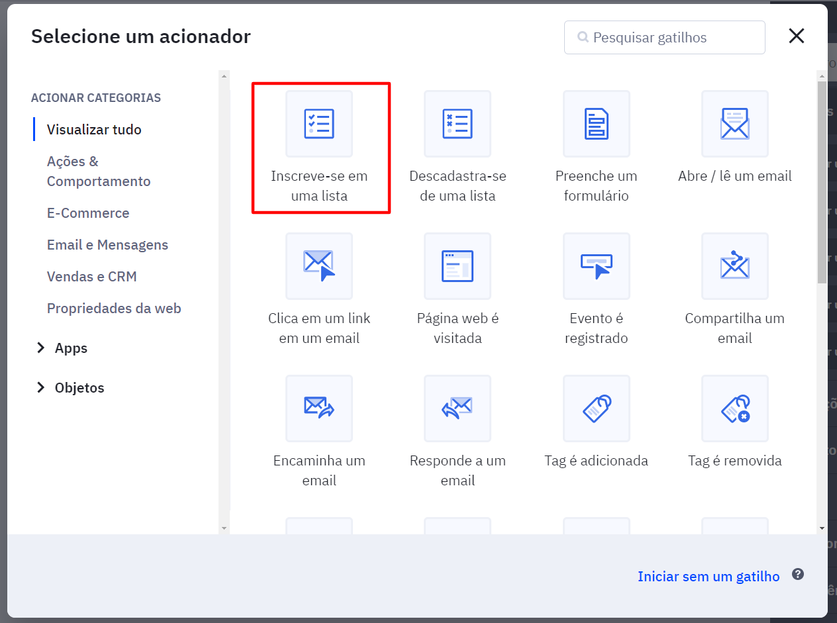Click the 'Responde a um email' label

tap(458, 471)
